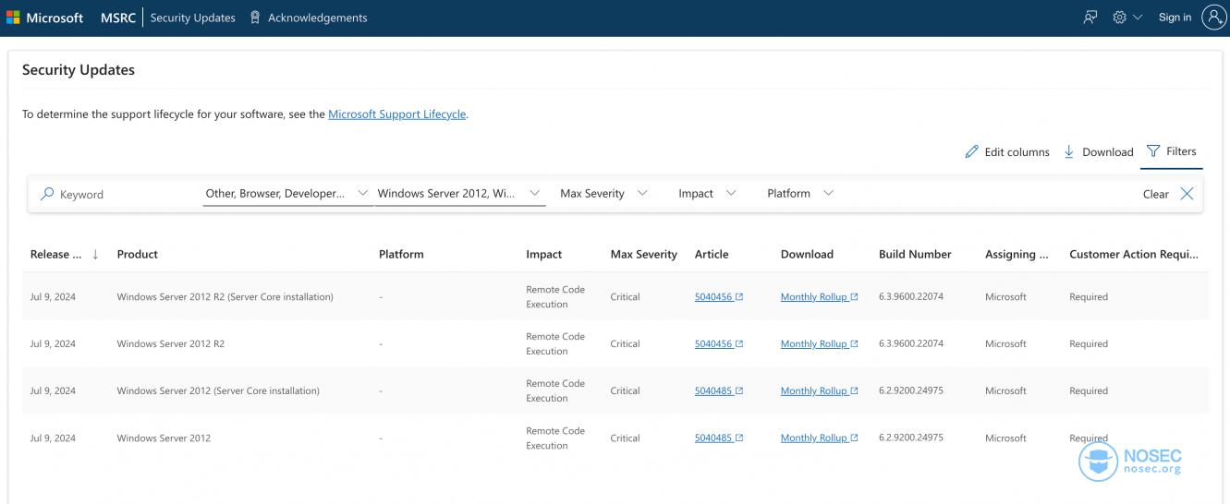Open the Microsoft Support Lifecycle link

point(396,114)
